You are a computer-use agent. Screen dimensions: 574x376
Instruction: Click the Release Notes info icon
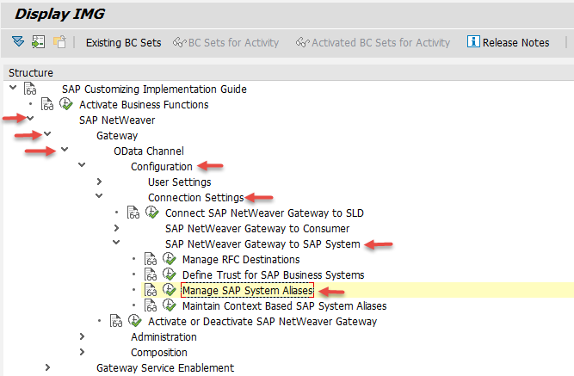click(x=472, y=42)
